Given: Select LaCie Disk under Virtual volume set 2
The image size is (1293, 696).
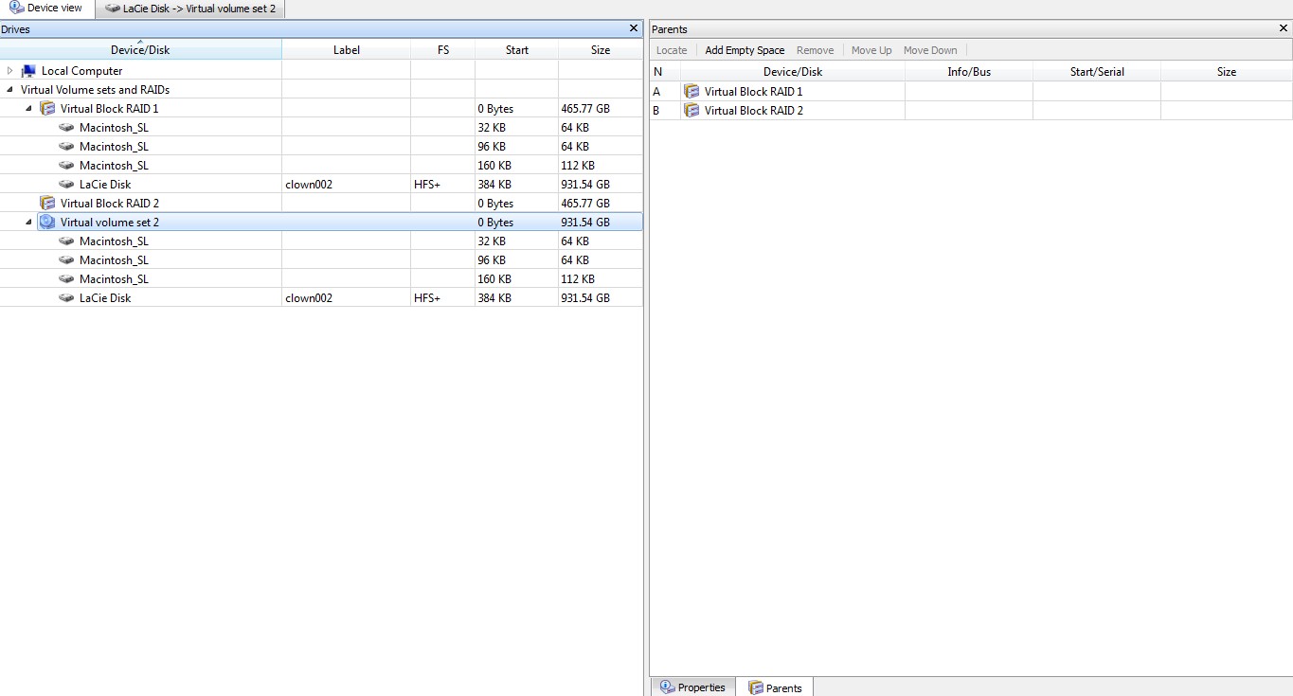Looking at the screenshot, I should pyautogui.click(x=105, y=298).
